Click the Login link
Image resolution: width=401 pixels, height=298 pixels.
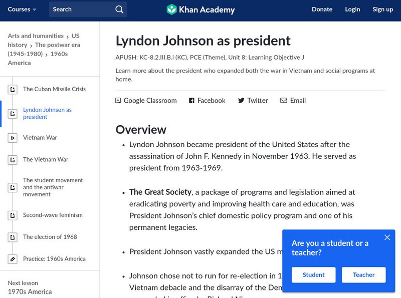click(352, 10)
